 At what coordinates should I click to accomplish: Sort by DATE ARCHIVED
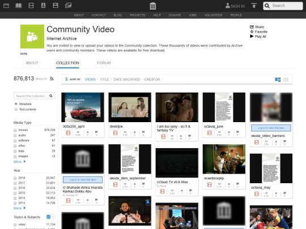pyautogui.click(x=127, y=80)
